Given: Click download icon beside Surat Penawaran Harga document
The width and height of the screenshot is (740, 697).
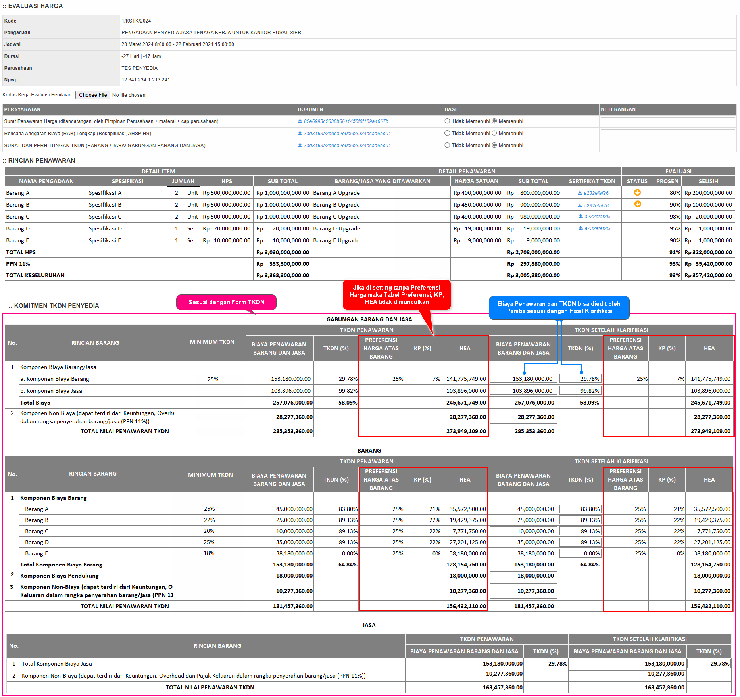Looking at the screenshot, I should 300,121.
